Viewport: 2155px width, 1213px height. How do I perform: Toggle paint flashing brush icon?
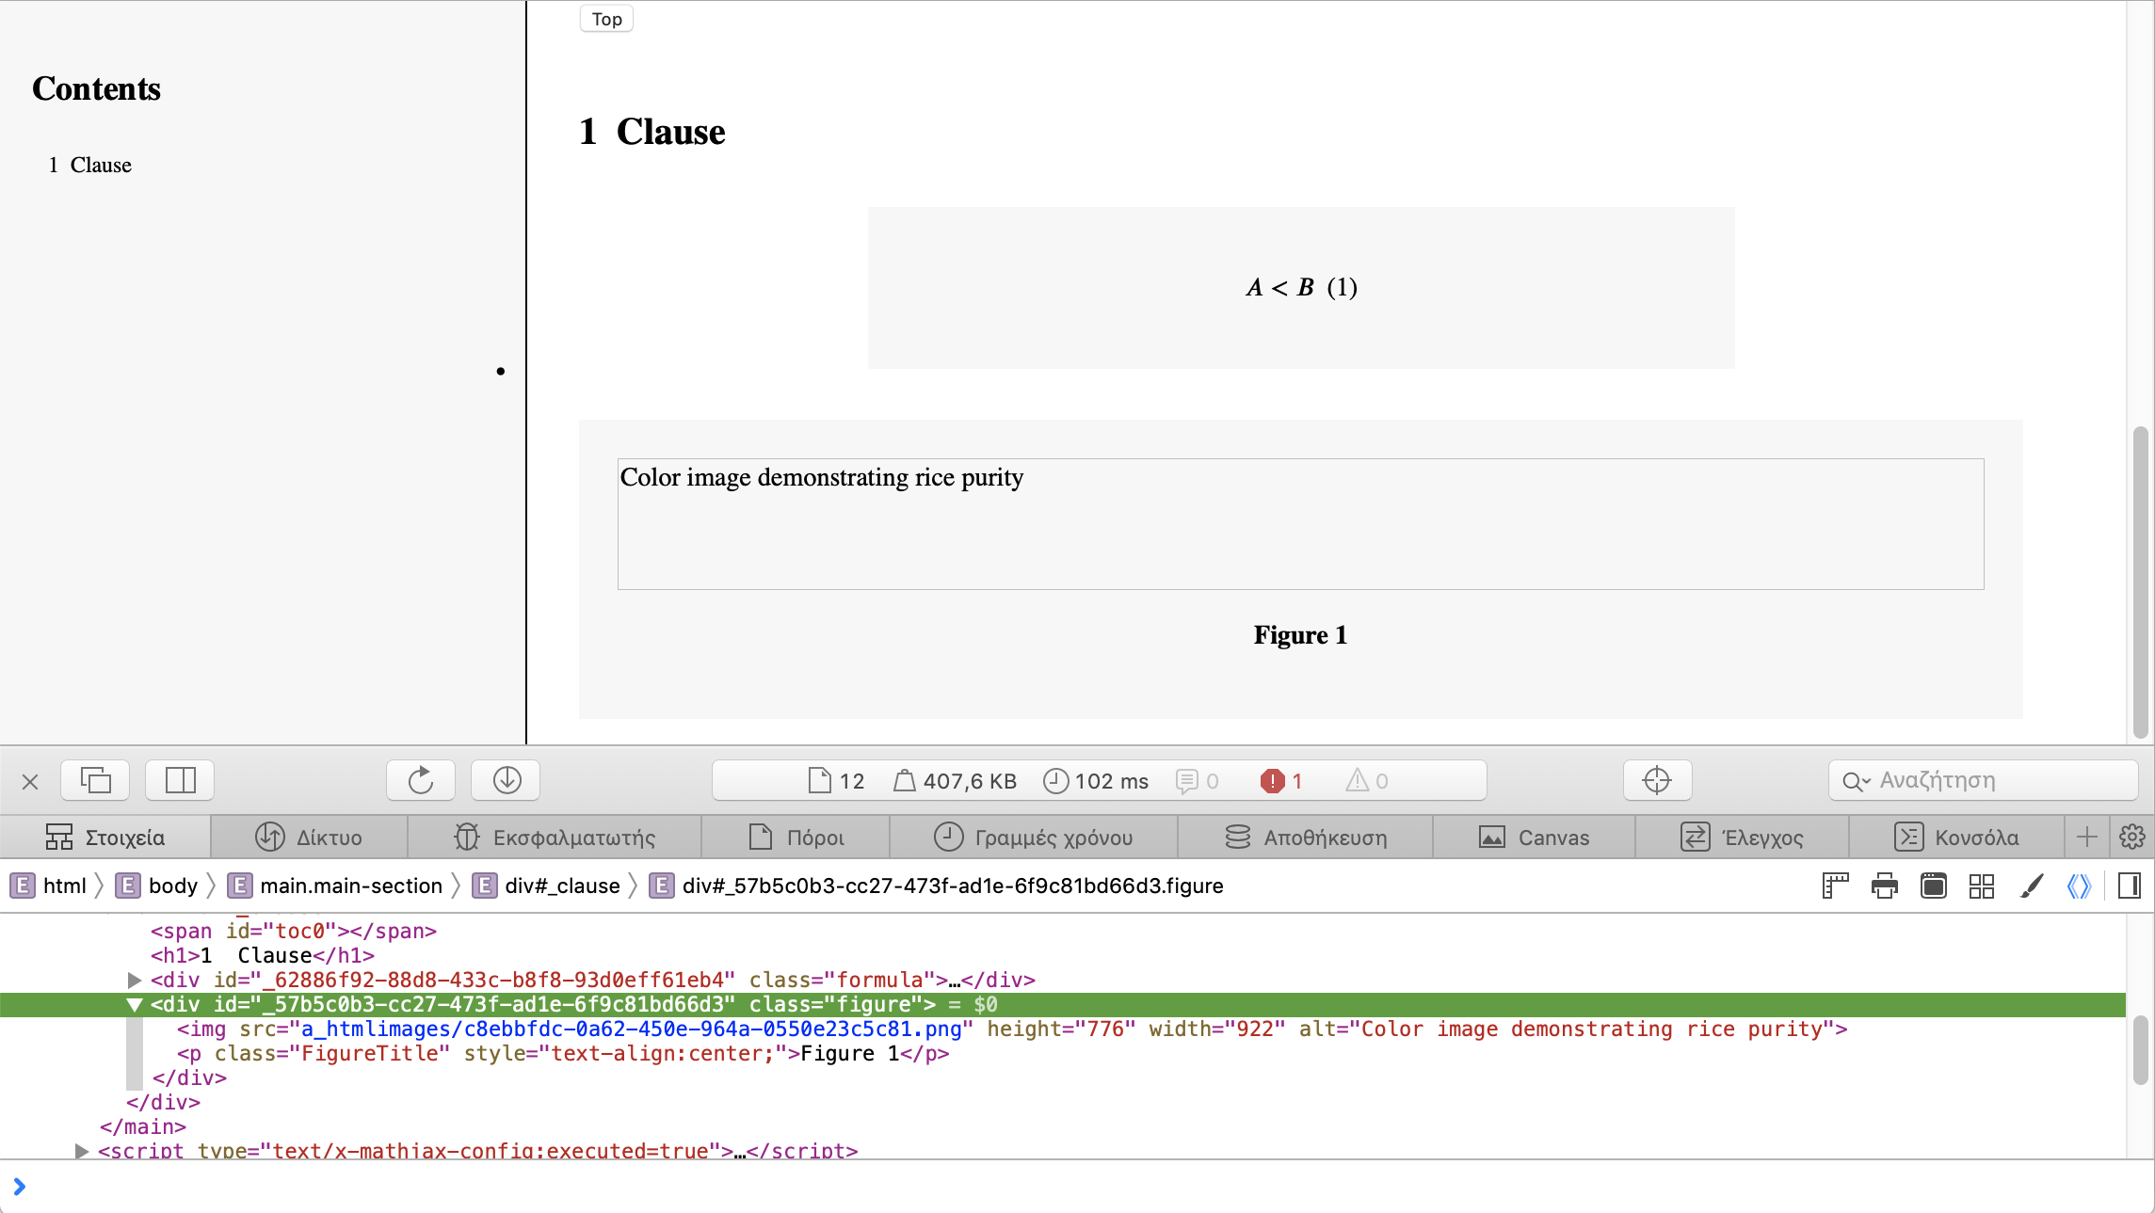coord(2032,886)
